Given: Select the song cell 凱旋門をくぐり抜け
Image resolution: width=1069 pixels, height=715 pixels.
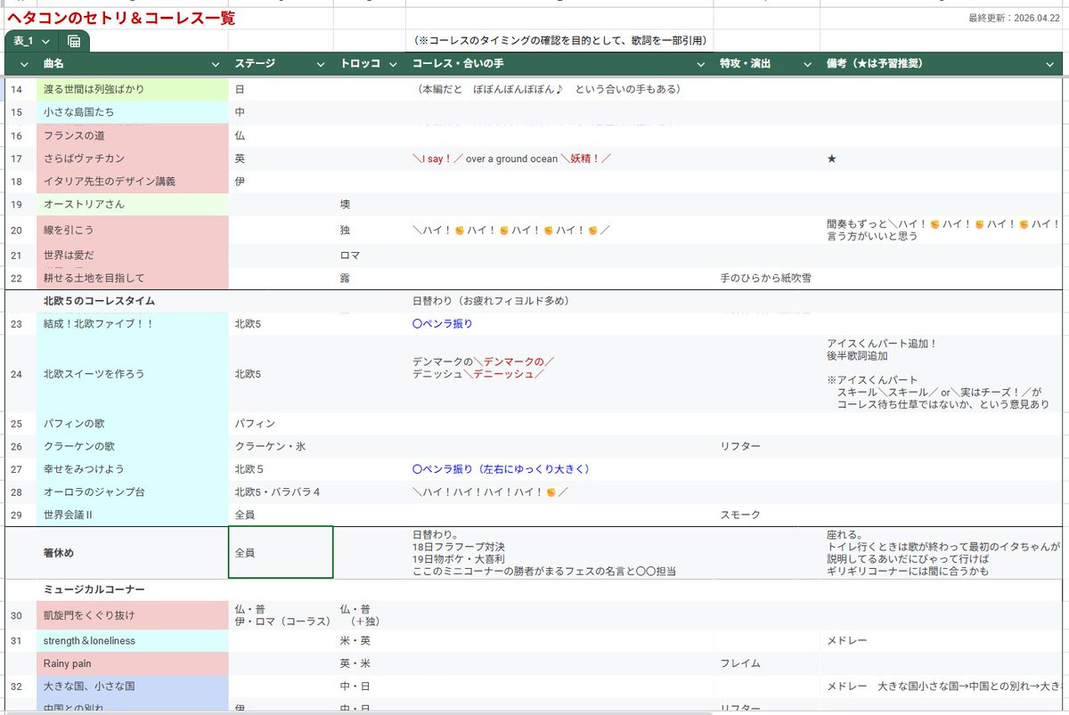Looking at the screenshot, I should pos(133,615).
